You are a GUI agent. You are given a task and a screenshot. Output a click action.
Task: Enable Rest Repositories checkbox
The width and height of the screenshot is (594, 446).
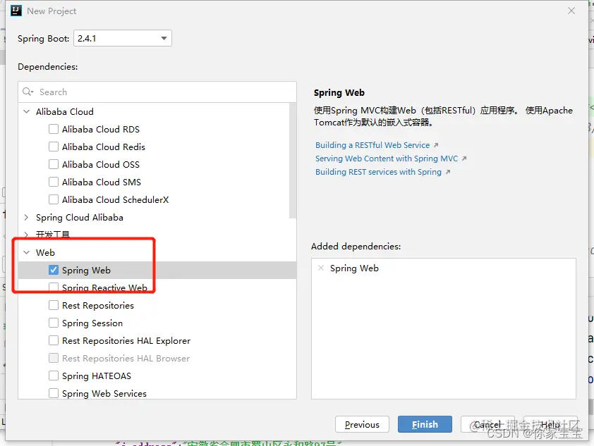tap(54, 305)
